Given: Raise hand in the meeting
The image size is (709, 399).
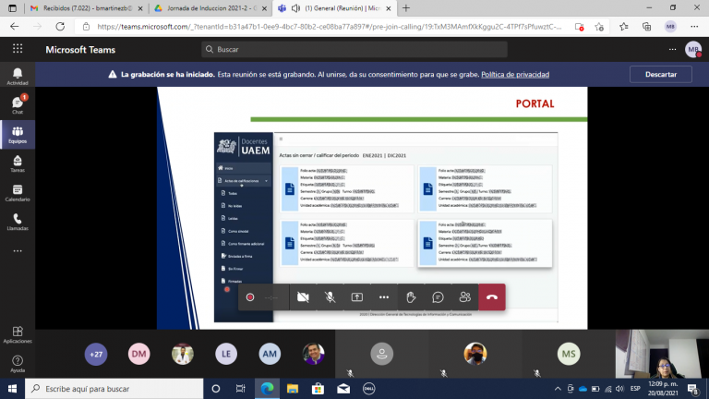Looking at the screenshot, I should [411, 297].
